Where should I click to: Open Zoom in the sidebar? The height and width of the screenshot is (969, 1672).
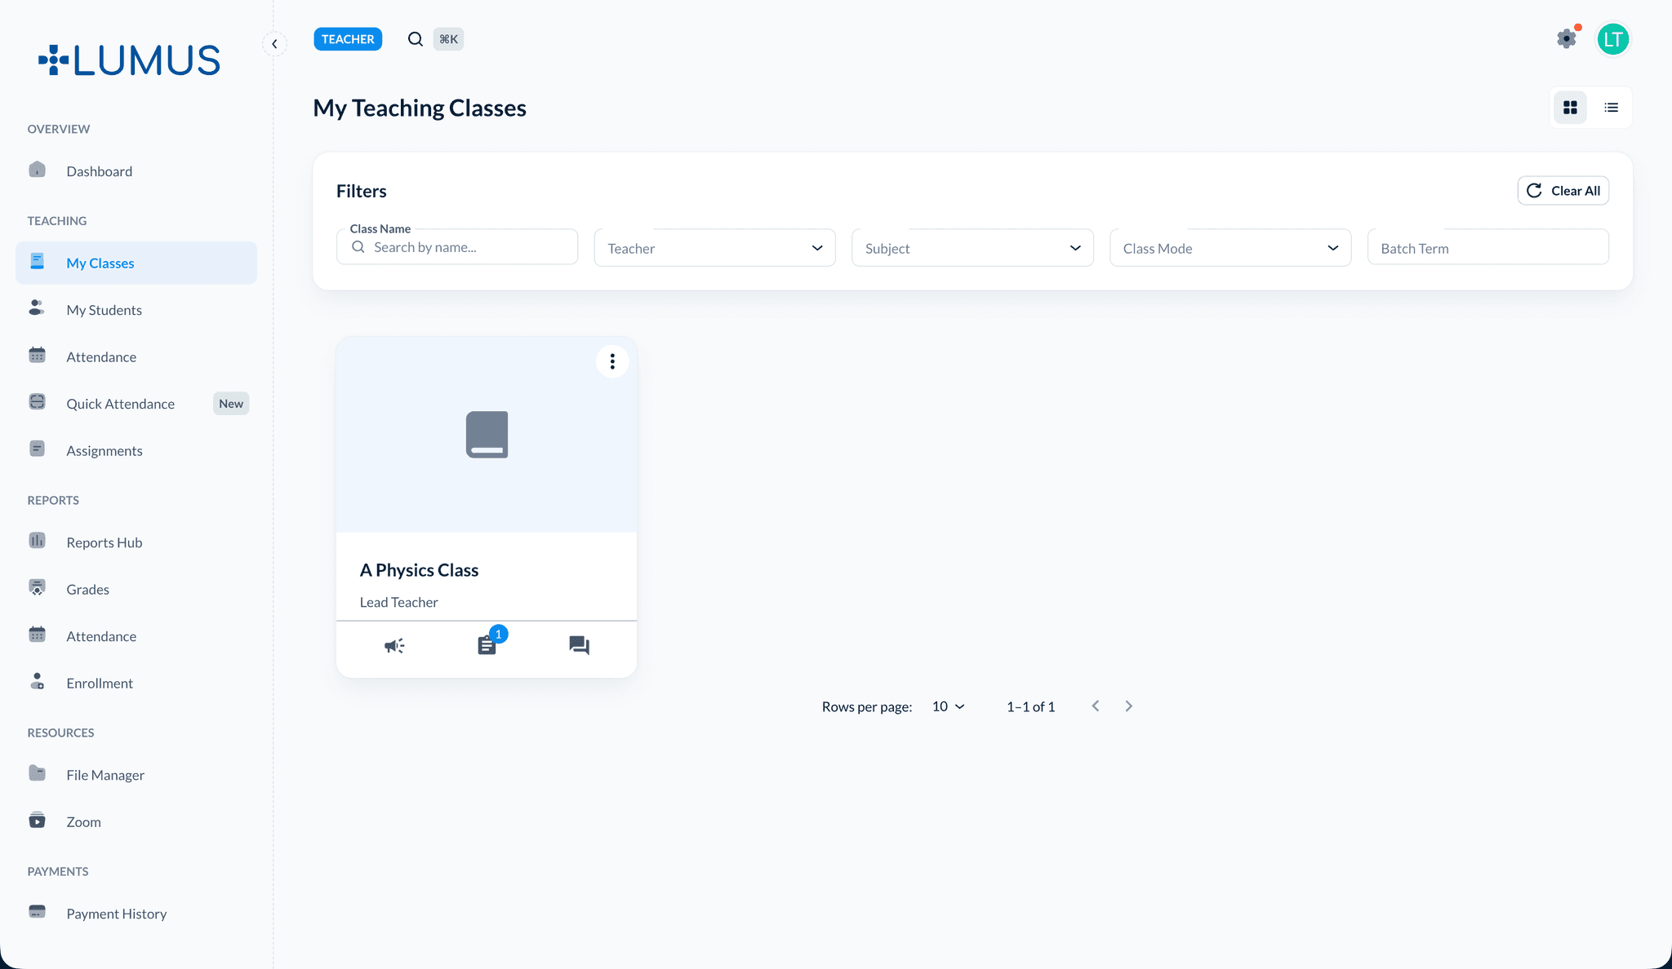coord(136,821)
